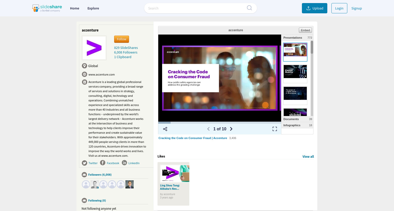This screenshot has width=394, height=211.
Task: Click the SlideShare logo
Action: tap(47, 8)
